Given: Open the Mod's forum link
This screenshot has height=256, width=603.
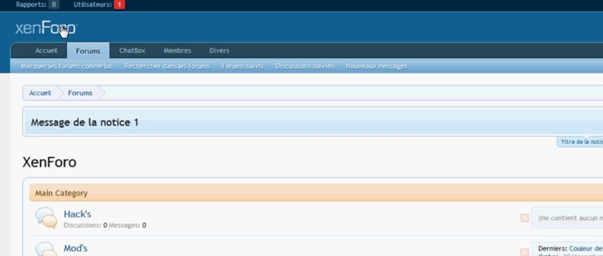Looking at the screenshot, I should click(x=75, y=248).
